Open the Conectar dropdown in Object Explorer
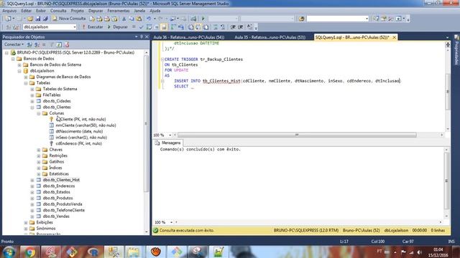This screenshot has width=460, height=258. pos(14,44)
